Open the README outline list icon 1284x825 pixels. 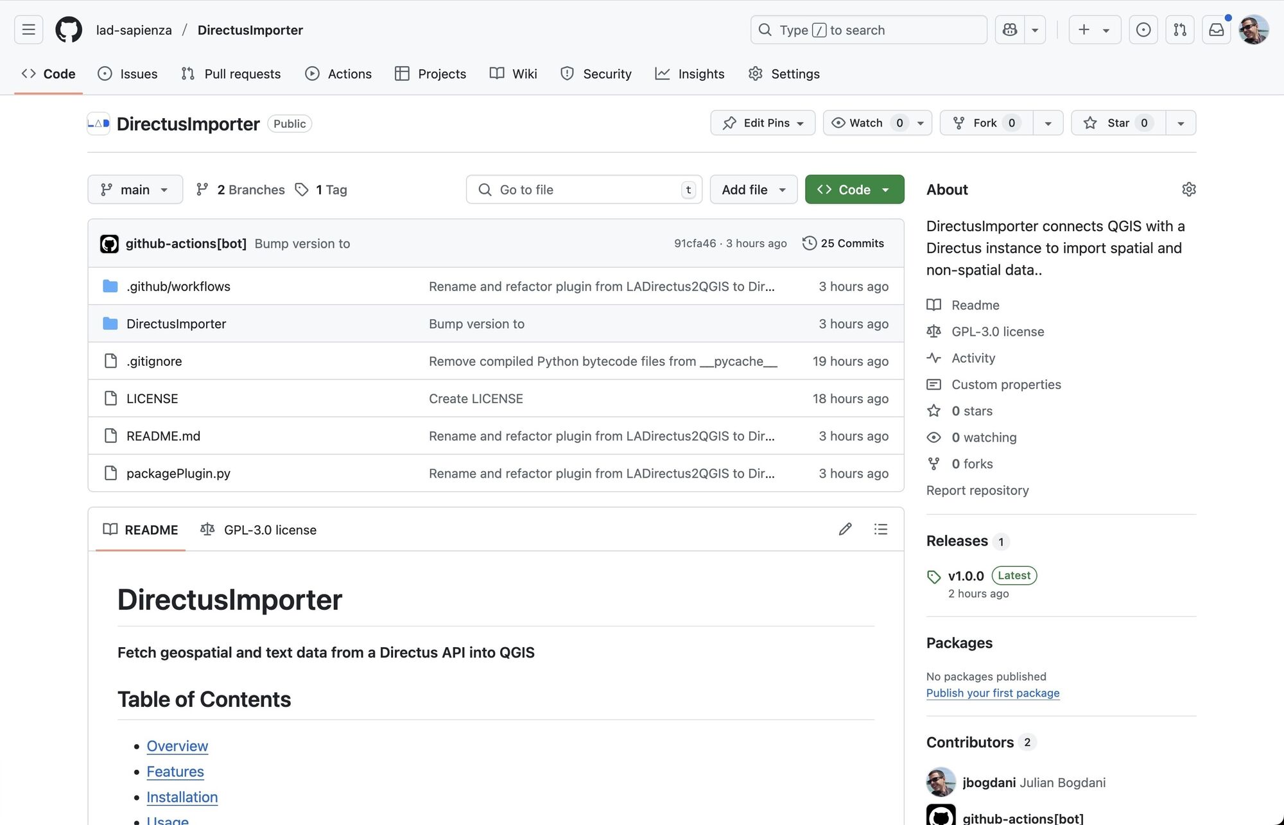click(x=881, y=529)
